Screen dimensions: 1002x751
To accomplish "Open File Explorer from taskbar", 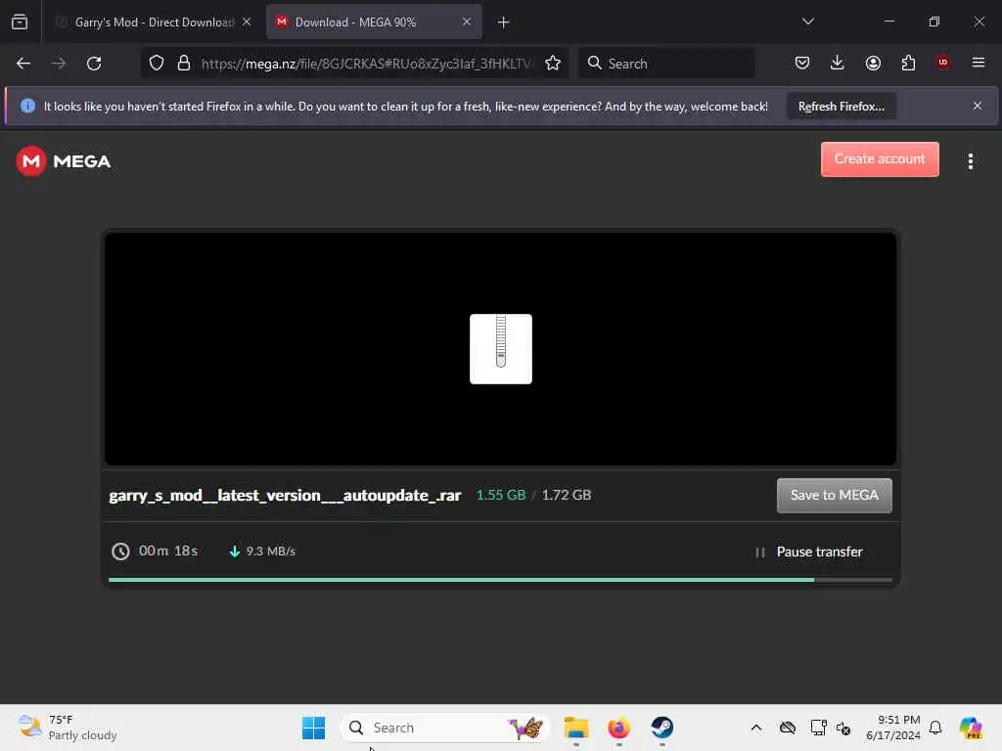I will click(575, 728).
